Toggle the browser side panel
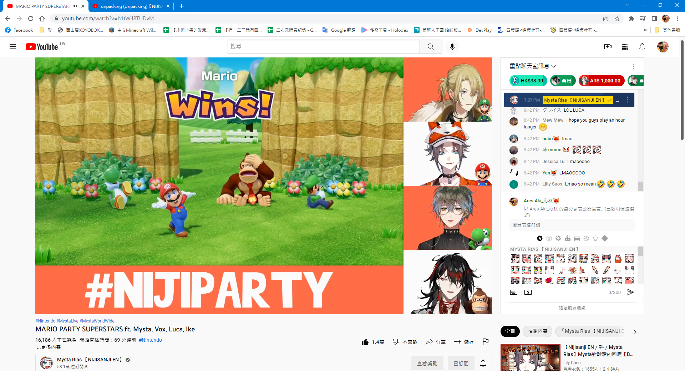 pos(654,19)
